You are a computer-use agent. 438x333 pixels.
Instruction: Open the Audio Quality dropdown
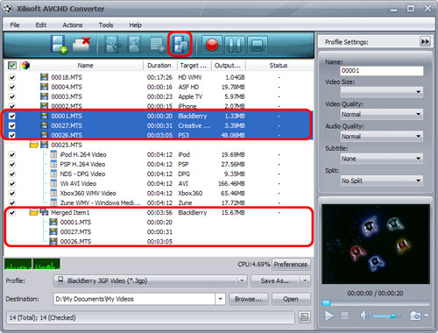click(x=382, y=136)
